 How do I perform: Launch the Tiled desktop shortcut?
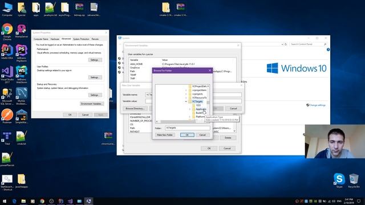tap(7, 138)
